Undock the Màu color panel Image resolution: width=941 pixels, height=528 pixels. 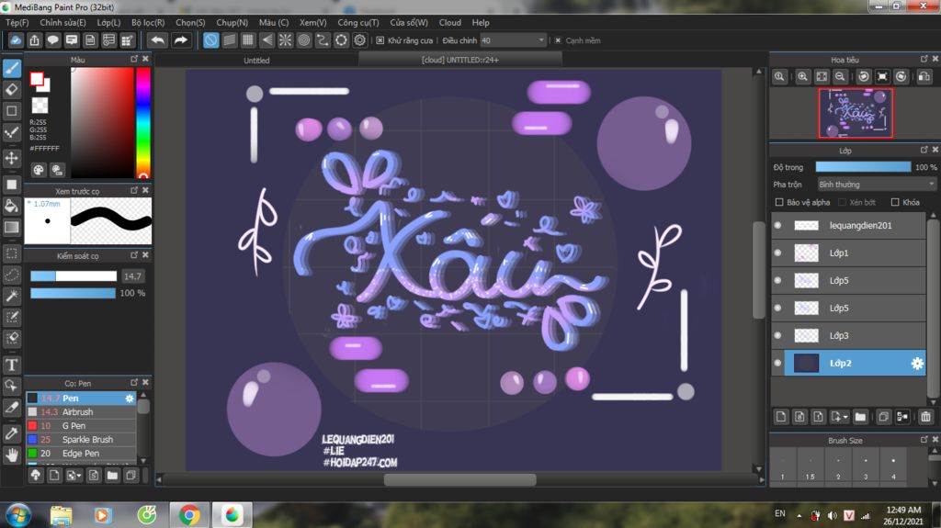pos(134,59)
